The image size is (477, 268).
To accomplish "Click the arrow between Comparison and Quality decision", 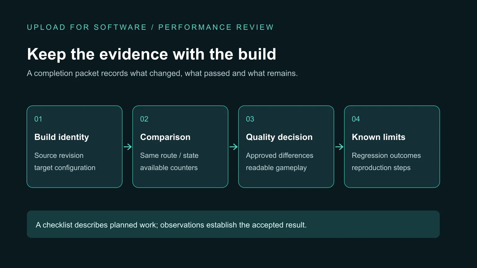I will [233, 147].
